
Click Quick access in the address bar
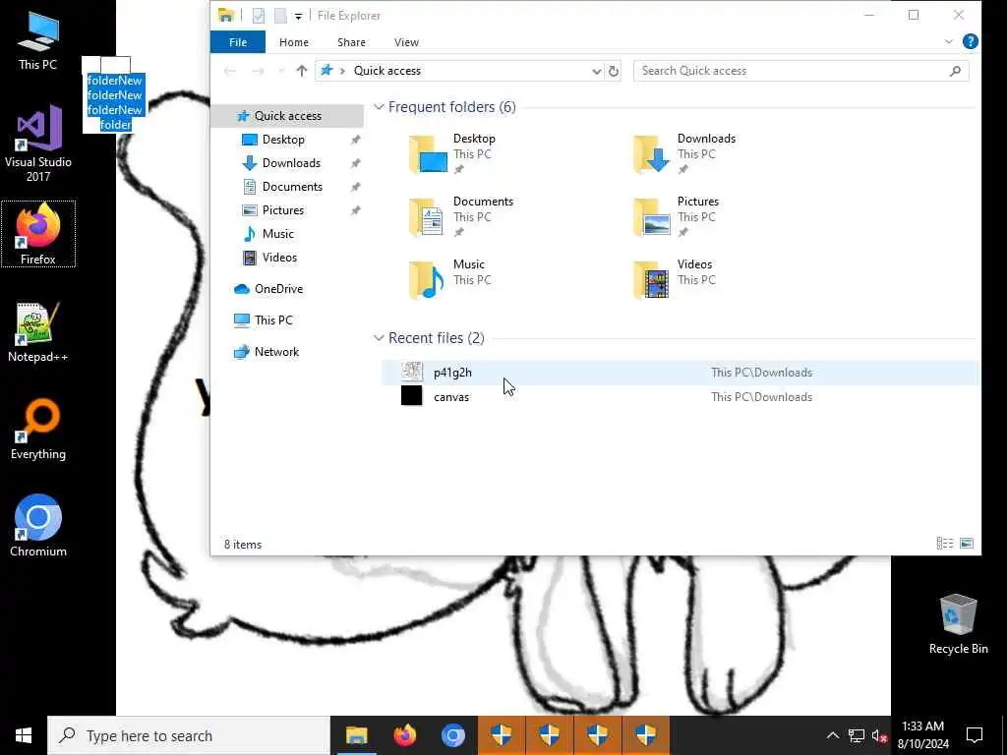[387, 71]
